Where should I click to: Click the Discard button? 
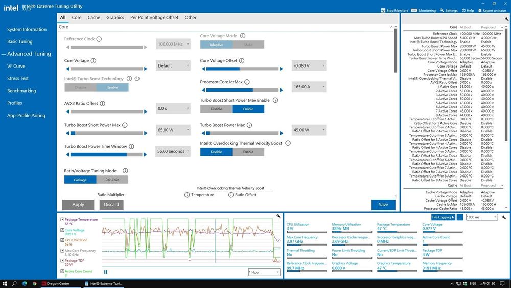click(111, 205)
